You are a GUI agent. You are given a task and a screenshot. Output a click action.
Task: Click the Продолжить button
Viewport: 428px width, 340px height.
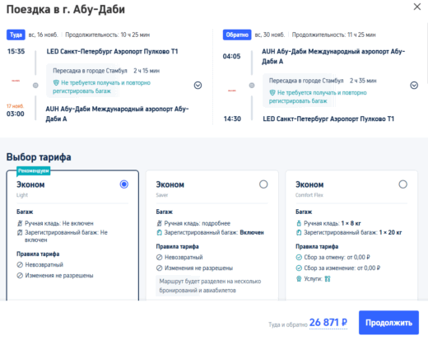tap(388, 323)
